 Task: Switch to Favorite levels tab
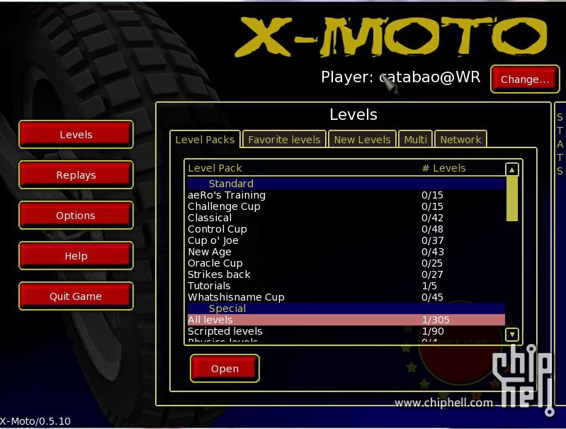[284, 140]
